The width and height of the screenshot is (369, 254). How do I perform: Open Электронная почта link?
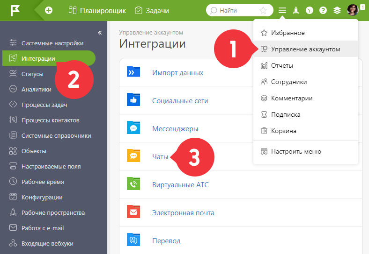click(x=183, y=213)
